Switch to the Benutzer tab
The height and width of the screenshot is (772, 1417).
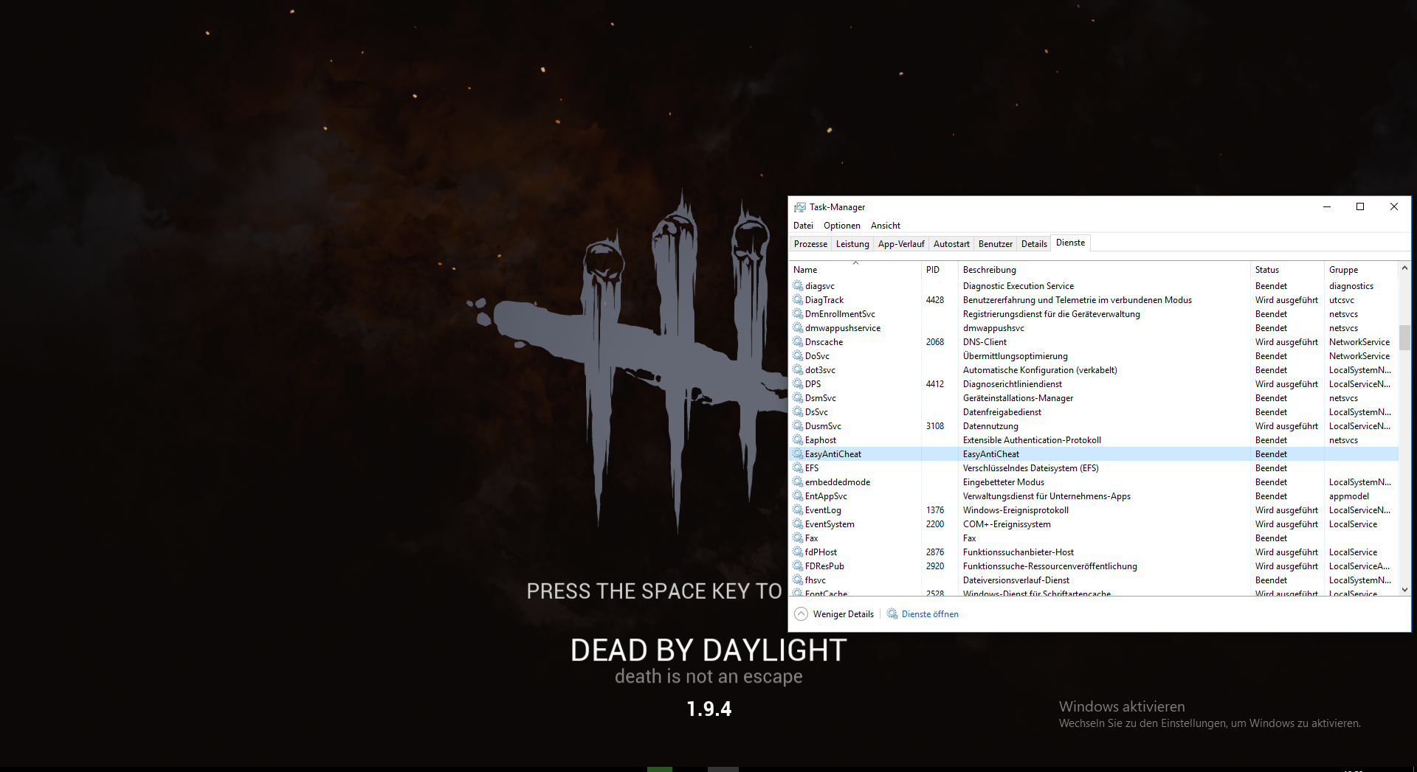coord(996,244)
